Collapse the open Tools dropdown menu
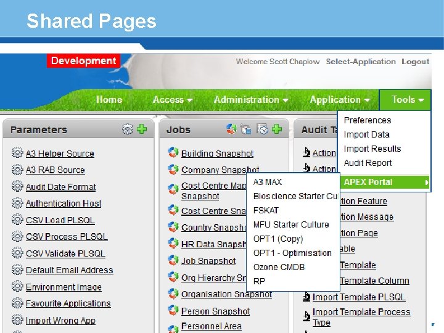 [405, 100]
